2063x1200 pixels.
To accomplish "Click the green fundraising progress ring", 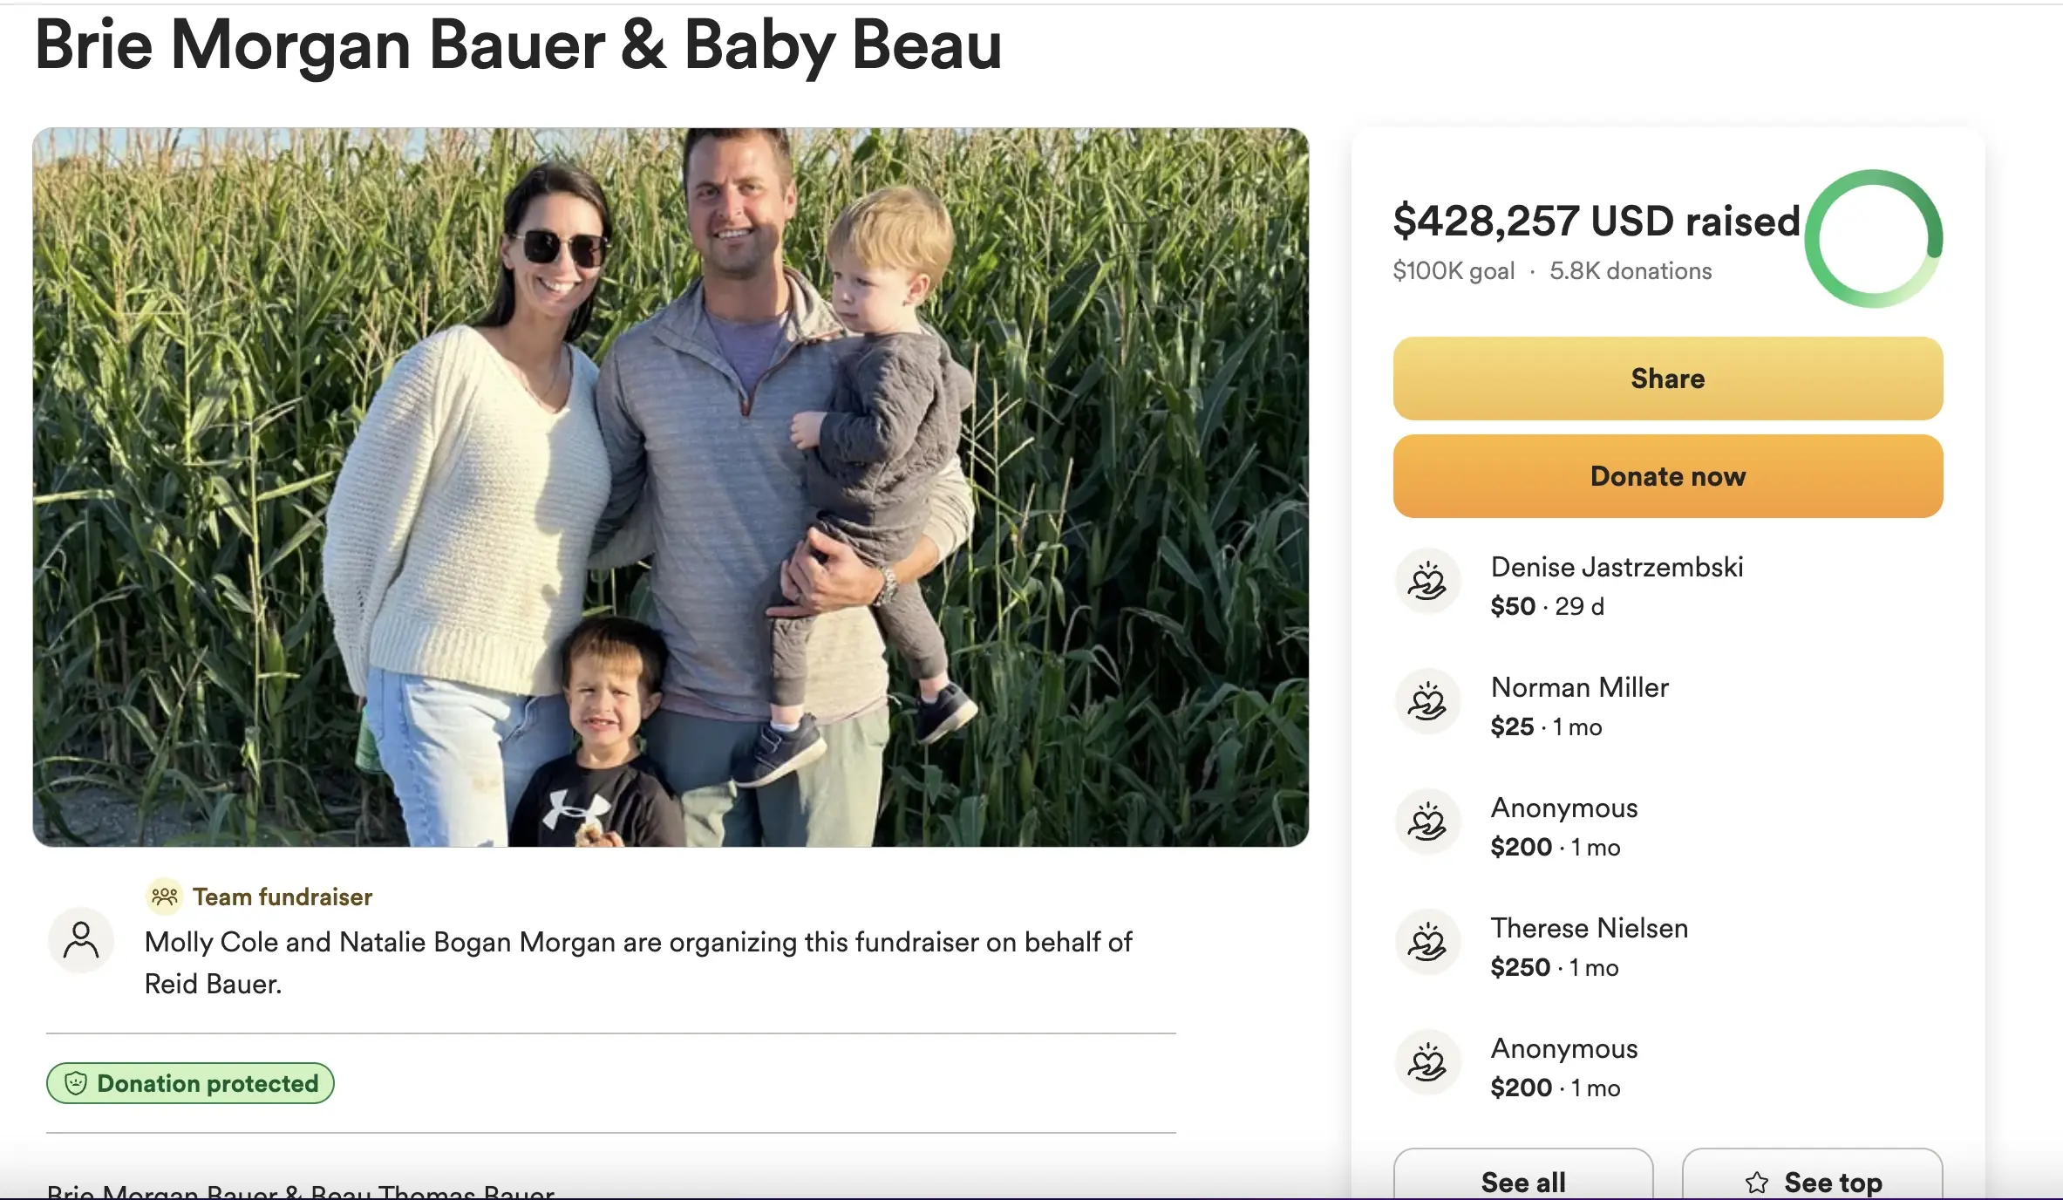I will 1873,238.
